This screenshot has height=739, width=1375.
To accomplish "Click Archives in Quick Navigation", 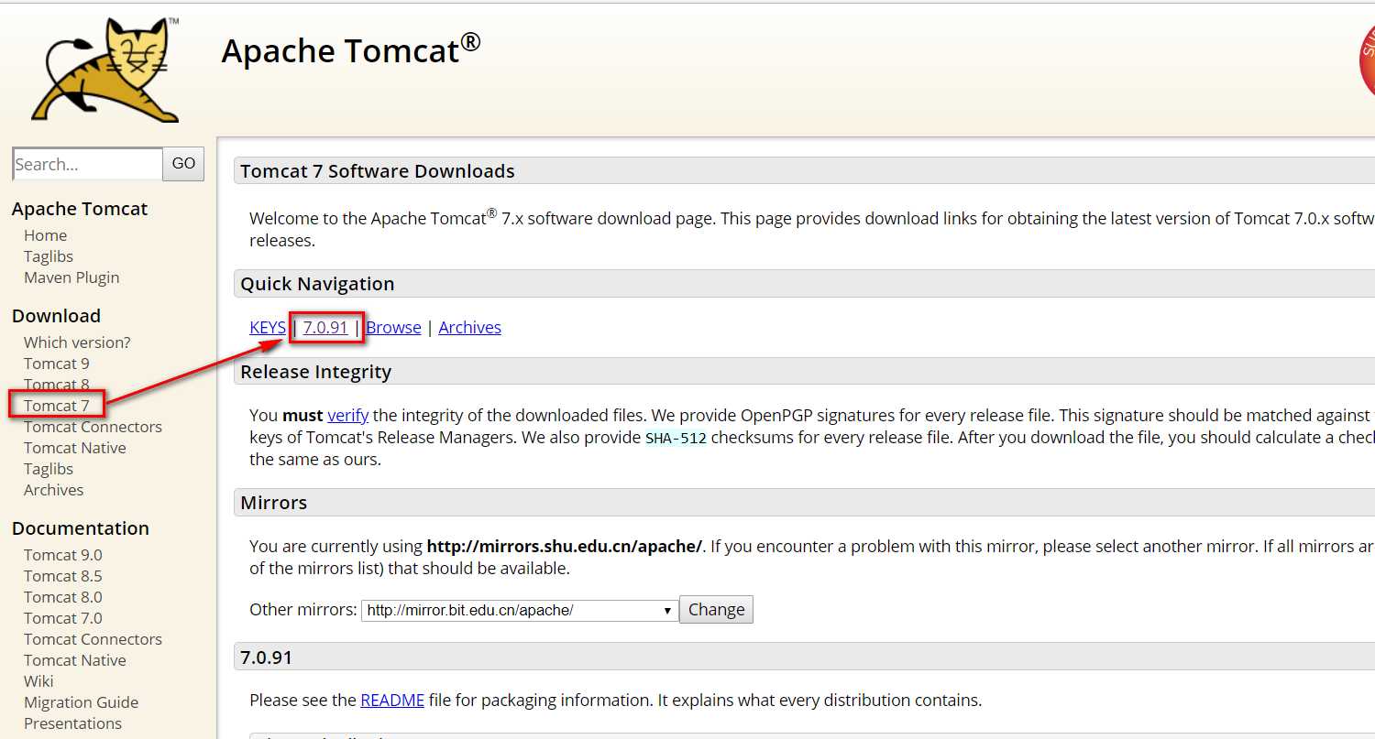I will click(x=469, y=327).
